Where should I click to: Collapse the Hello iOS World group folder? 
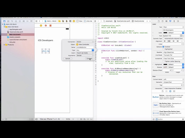pyautogui.click(x=4, y=27)
